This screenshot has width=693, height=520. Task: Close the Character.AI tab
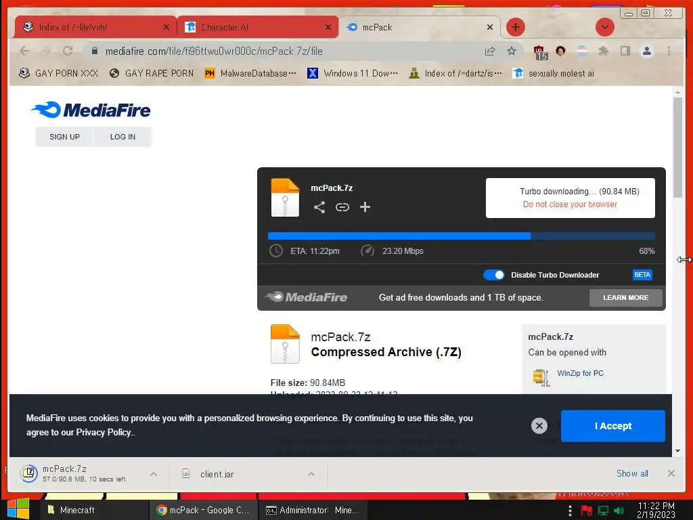[x=328, y=27]
